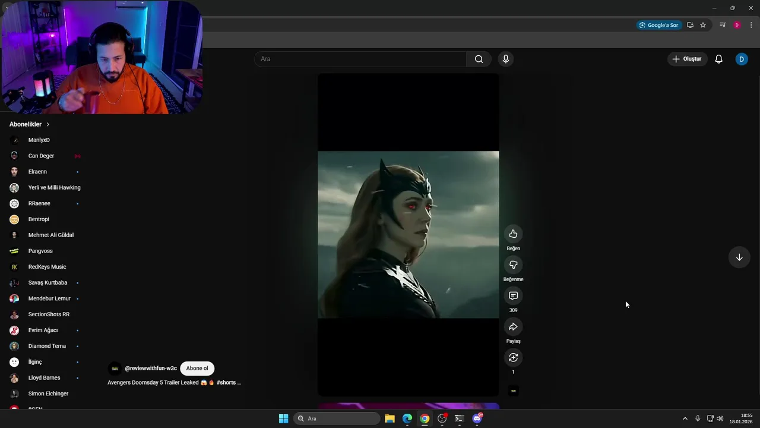
Task: Subscribe with the Abone ol button
Action: point(197,369)
